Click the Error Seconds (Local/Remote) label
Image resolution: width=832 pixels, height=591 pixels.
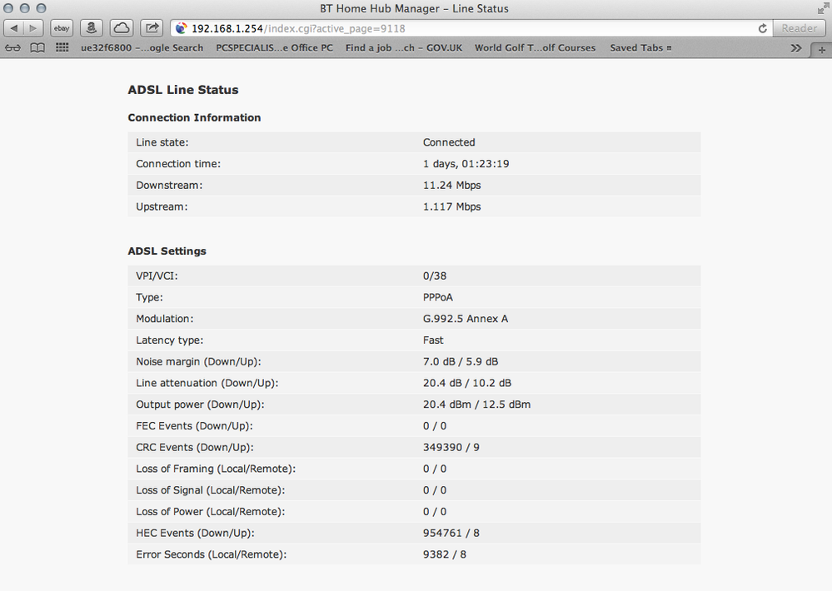[212, 554]
